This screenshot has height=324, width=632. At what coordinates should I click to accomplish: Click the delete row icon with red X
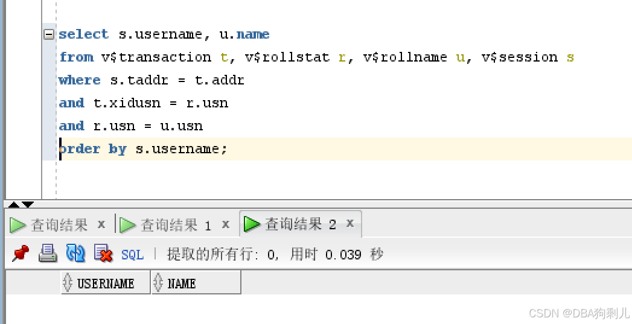click(103, 254)
